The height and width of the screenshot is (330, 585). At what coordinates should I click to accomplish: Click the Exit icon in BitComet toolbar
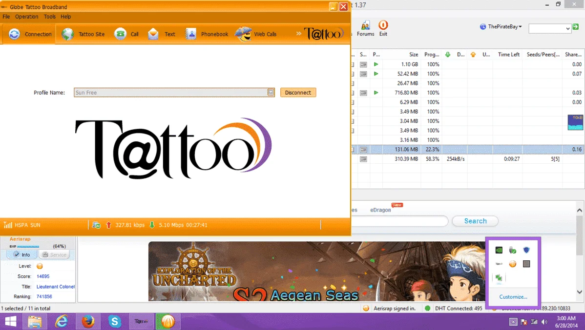383,29
